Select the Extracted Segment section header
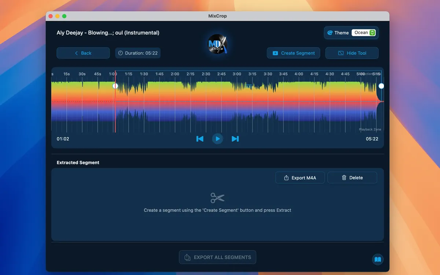The height and width of the screenshot is (275, 440). click(78, 162)
